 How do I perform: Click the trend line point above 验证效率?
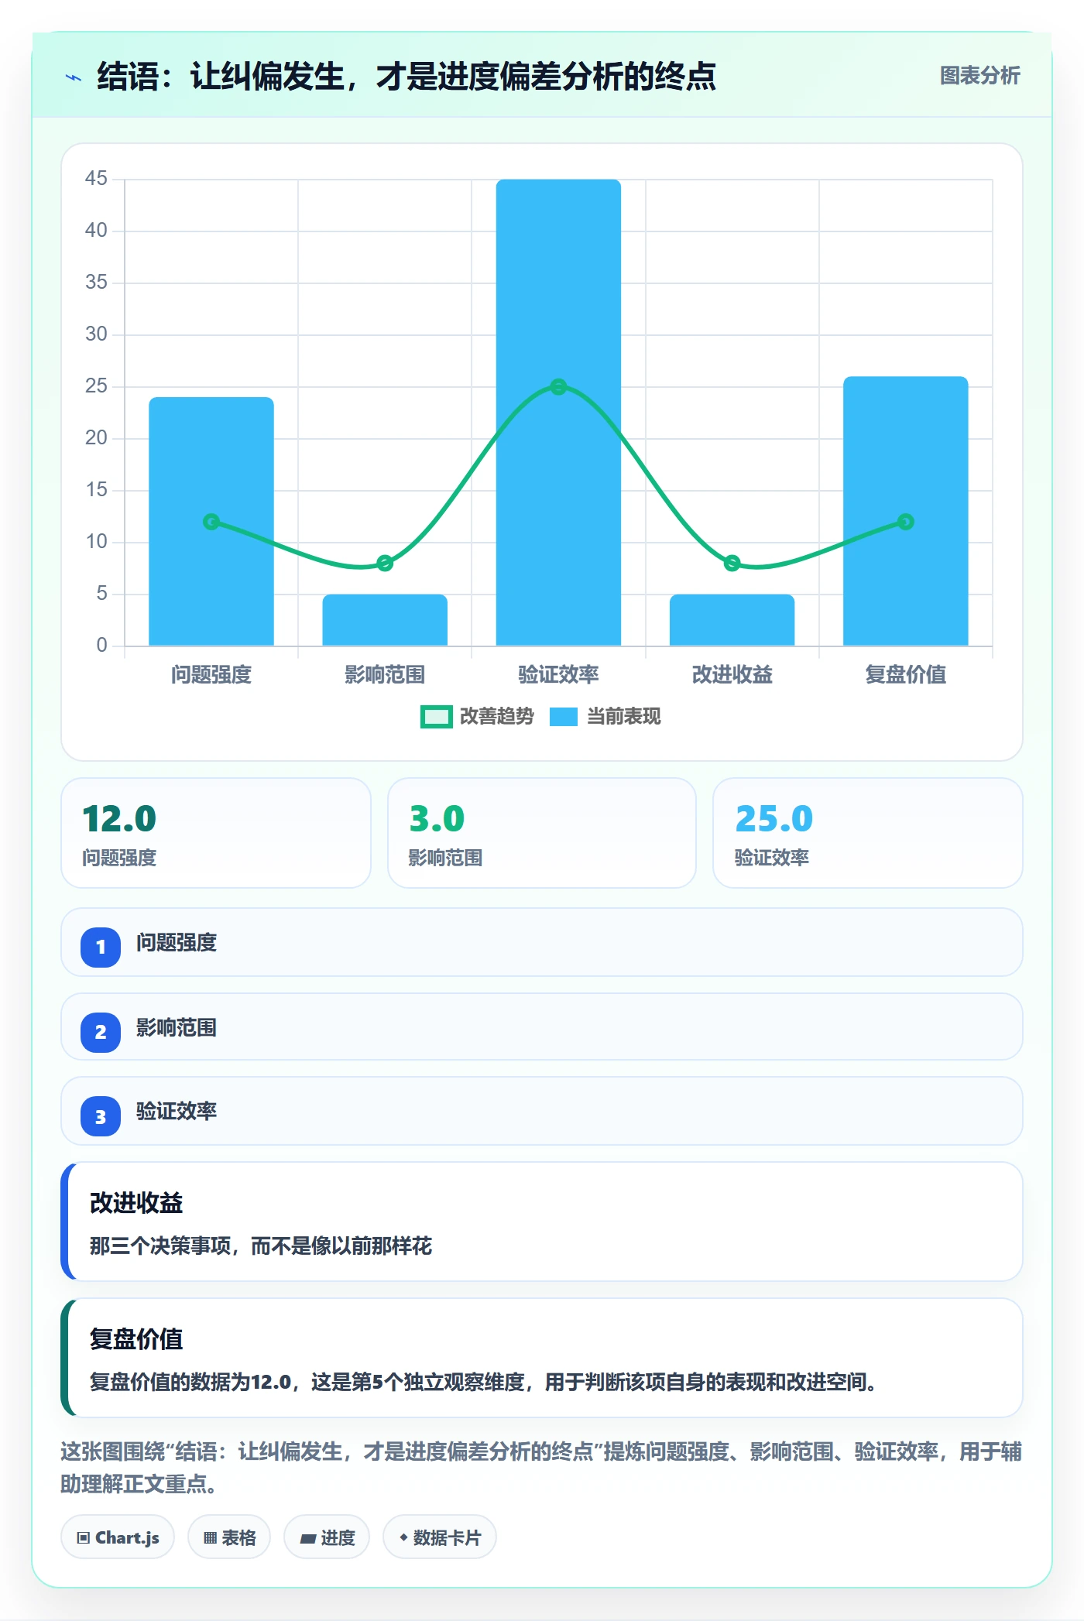point(558,386)
